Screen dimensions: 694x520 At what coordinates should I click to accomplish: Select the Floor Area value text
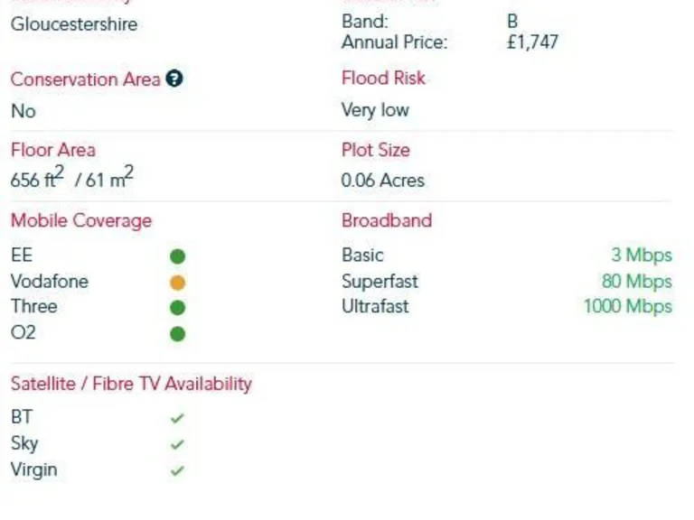point(72,178)
